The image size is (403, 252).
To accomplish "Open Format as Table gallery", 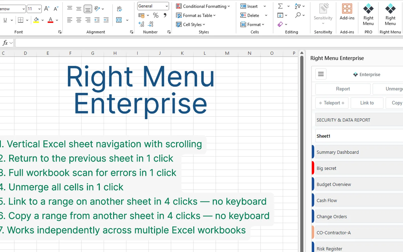I will [196, 15].
